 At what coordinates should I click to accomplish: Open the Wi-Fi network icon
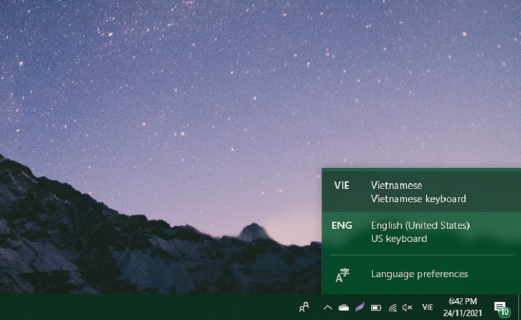coord(393,308)
